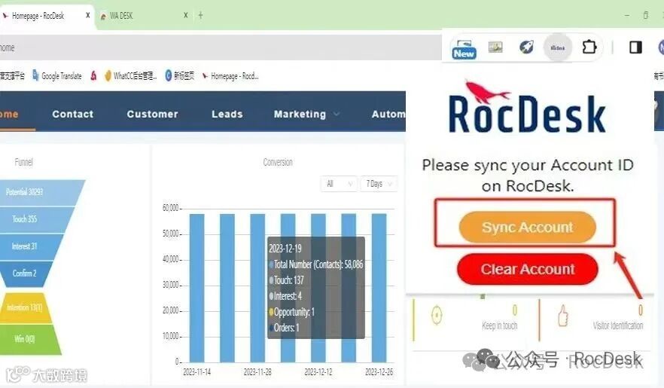Click the yellow Intention 13(1) funnel stage
Screen dimensions: 664x388
coord(26,308)
